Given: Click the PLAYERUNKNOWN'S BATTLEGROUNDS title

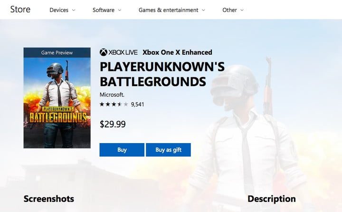Looking at the screenshot, I should coord(161,74).
